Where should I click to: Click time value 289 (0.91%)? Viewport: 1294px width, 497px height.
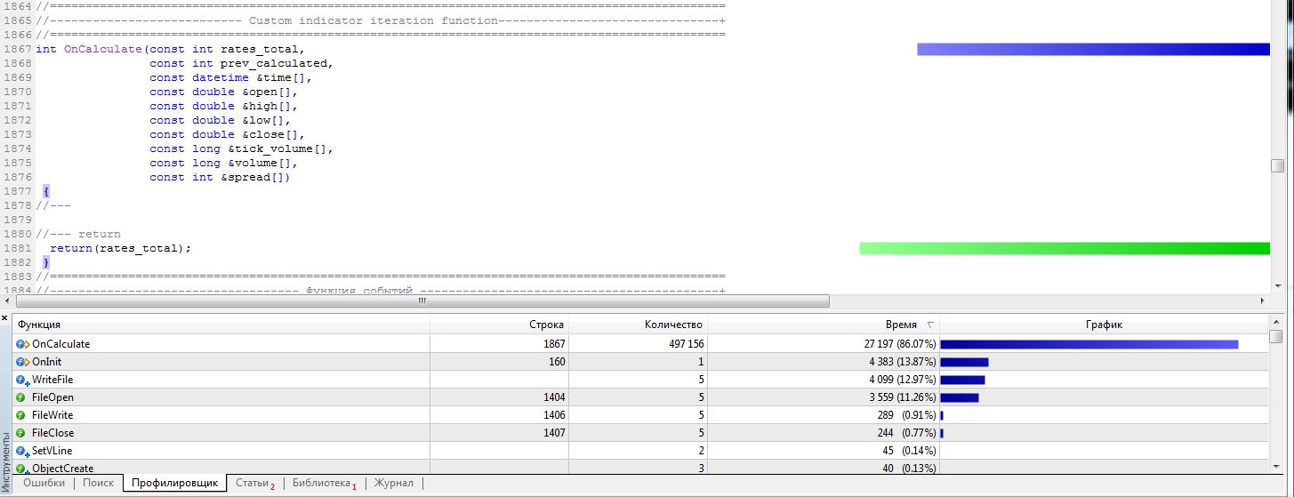[905, 415]
